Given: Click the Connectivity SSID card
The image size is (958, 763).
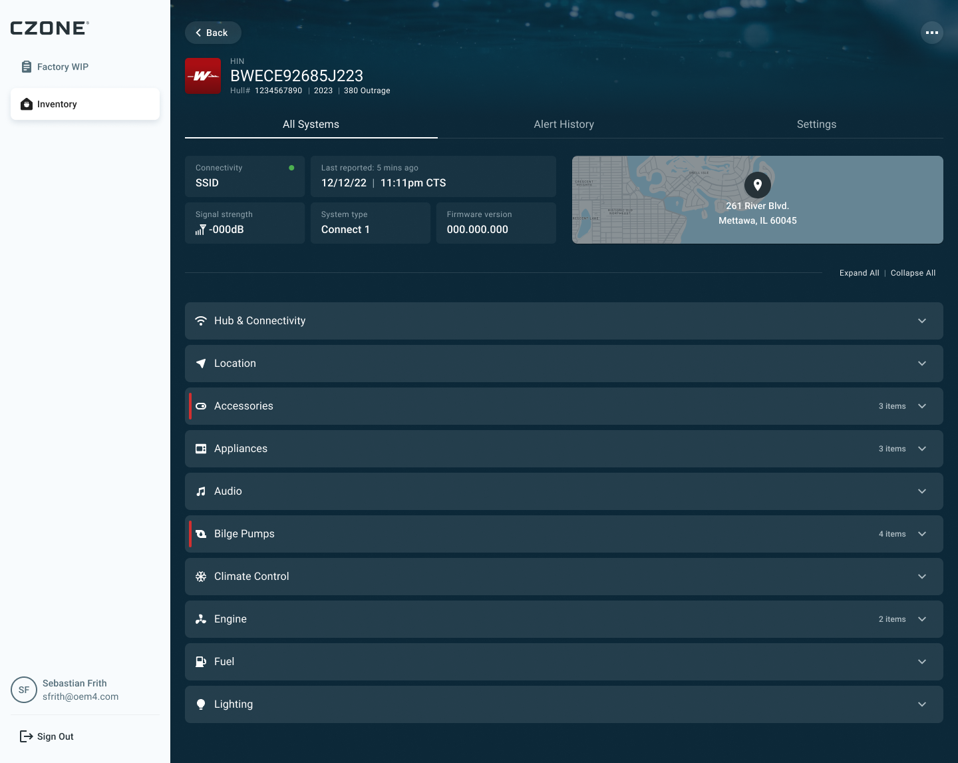Looking at the screenshot, I should pos(245,176).
